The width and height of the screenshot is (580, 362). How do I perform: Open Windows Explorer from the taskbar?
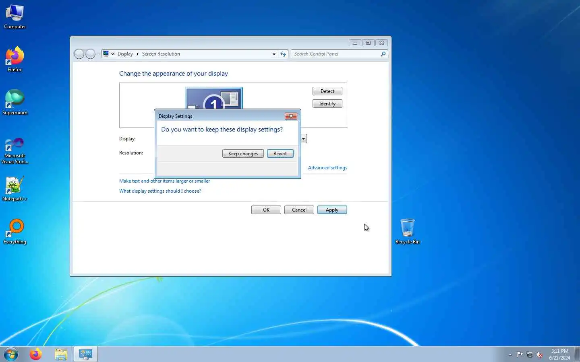coord(61,354)
